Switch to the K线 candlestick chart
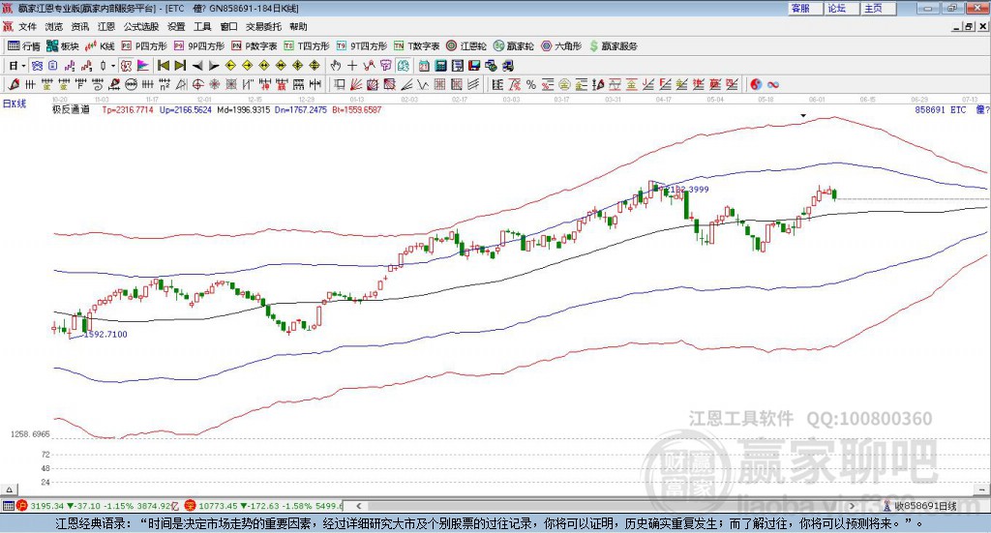The height and width of the screenshot is (533, 991). 100,46
